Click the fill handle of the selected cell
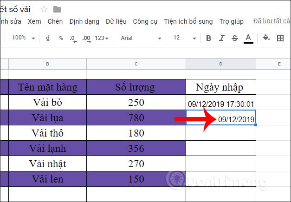 point(256,125)
